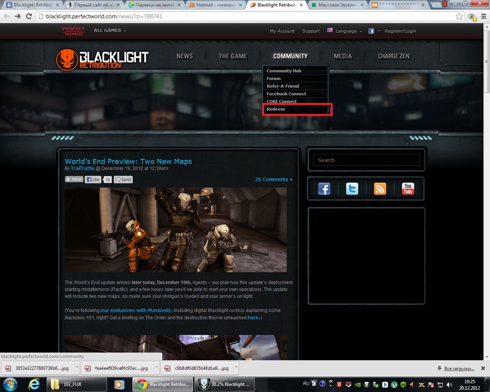490x392 pixels.
Task: Open the 26 Comments link
Action: (x=273, y=179)
